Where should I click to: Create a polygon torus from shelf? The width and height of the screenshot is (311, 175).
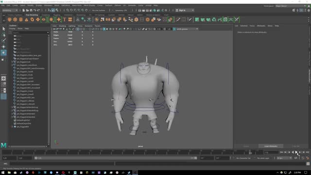pos(32,19)
